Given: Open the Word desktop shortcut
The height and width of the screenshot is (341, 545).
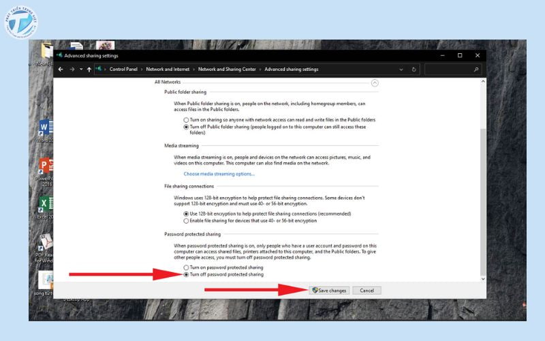Looking at the screenshot, I should (x=45, y=128).
